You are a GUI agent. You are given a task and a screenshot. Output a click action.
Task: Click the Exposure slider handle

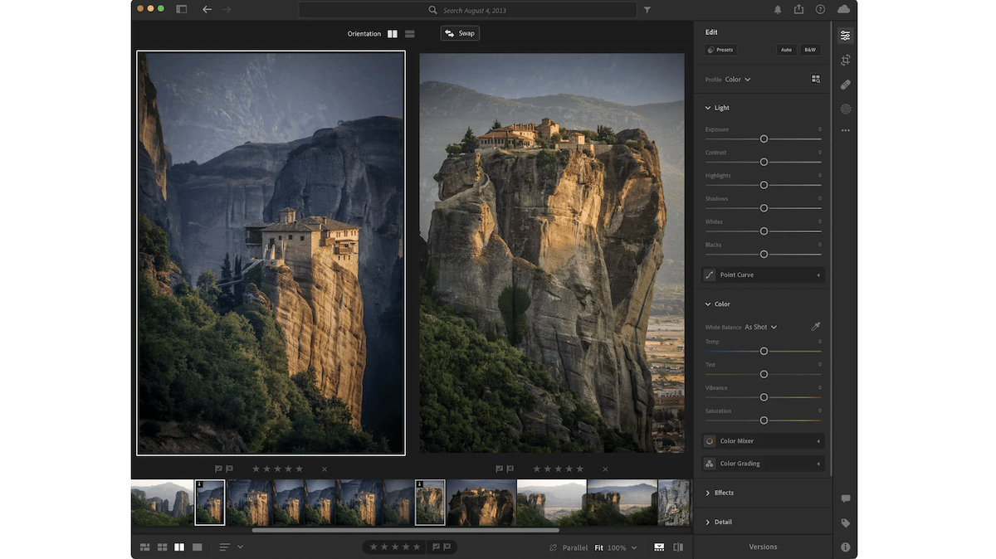tap(764, 139)
